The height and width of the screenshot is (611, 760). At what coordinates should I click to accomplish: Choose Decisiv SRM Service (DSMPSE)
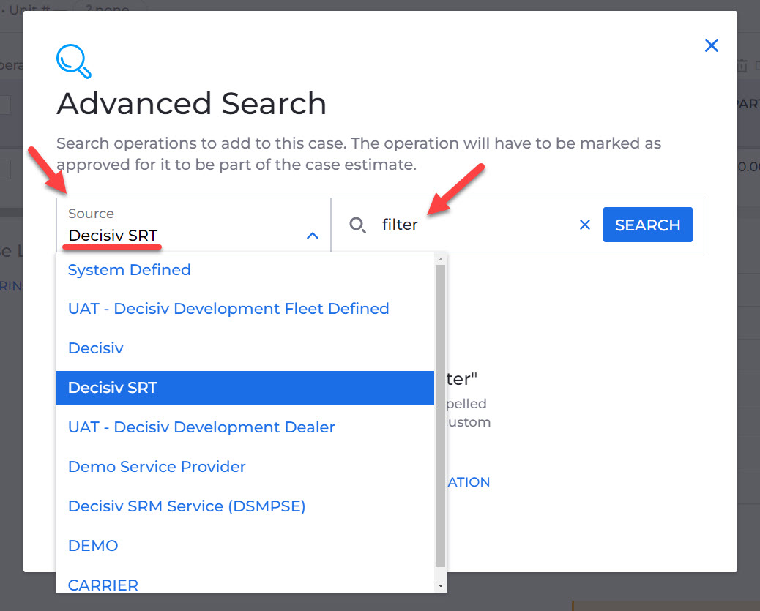click(245, 506)
